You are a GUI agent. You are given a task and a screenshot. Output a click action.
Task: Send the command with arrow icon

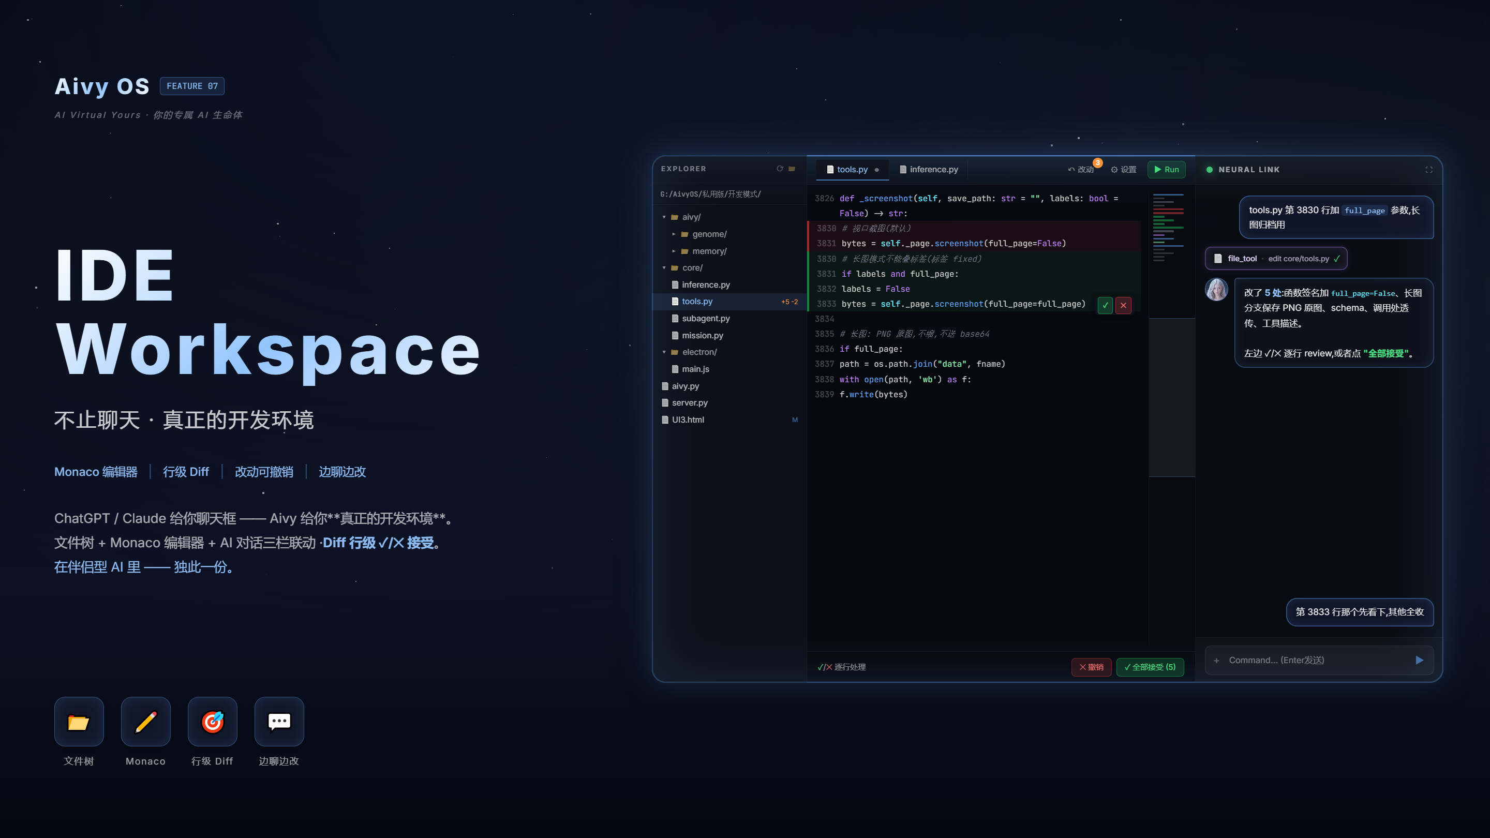pyautogui.click(x=1419, y=660)
